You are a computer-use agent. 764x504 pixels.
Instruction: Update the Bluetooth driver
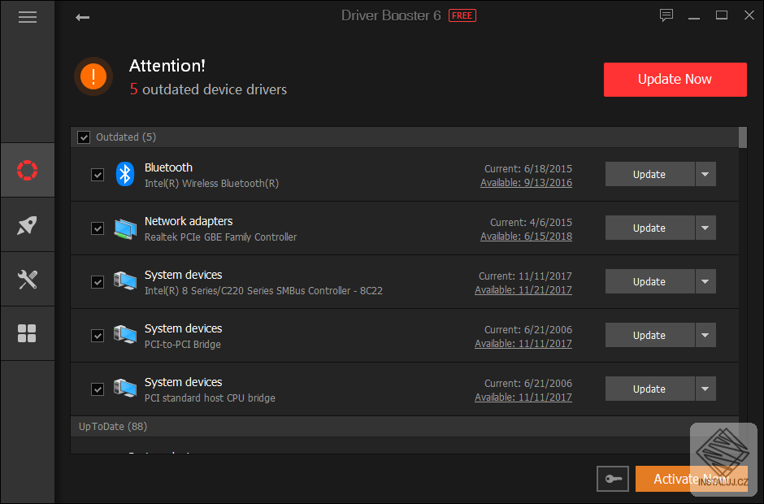pos(649,174)
